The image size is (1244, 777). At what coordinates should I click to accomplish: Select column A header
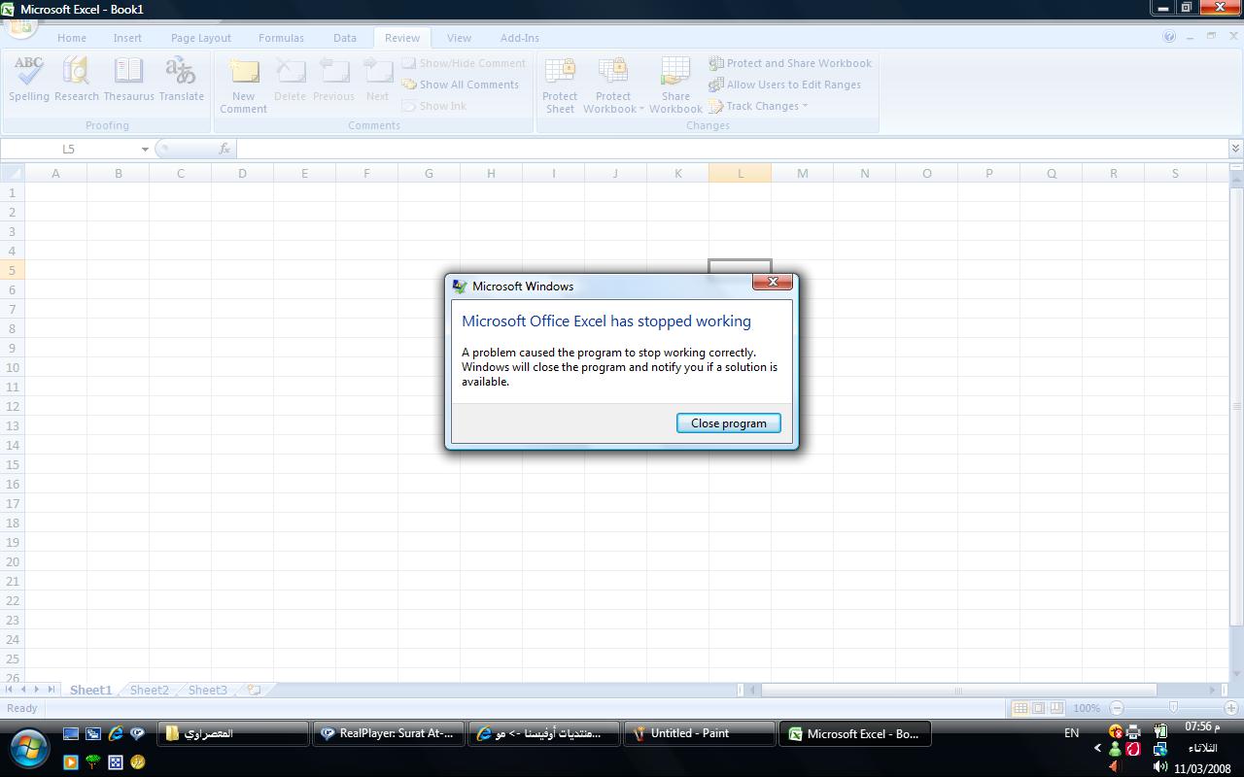[x=55, y=173]
